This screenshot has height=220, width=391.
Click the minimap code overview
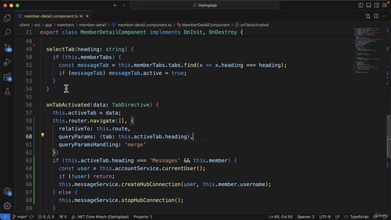[368, 50]
